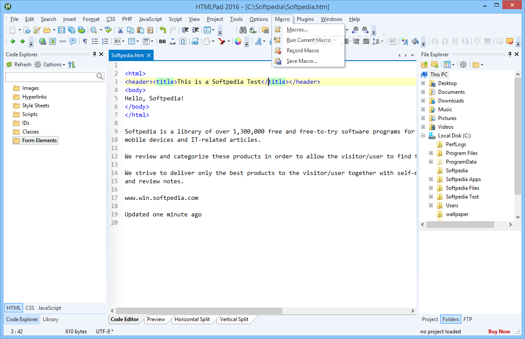525x339 pixels.
Task: Close the Softpedia.htm tab
Action: (x=148, y=55)
